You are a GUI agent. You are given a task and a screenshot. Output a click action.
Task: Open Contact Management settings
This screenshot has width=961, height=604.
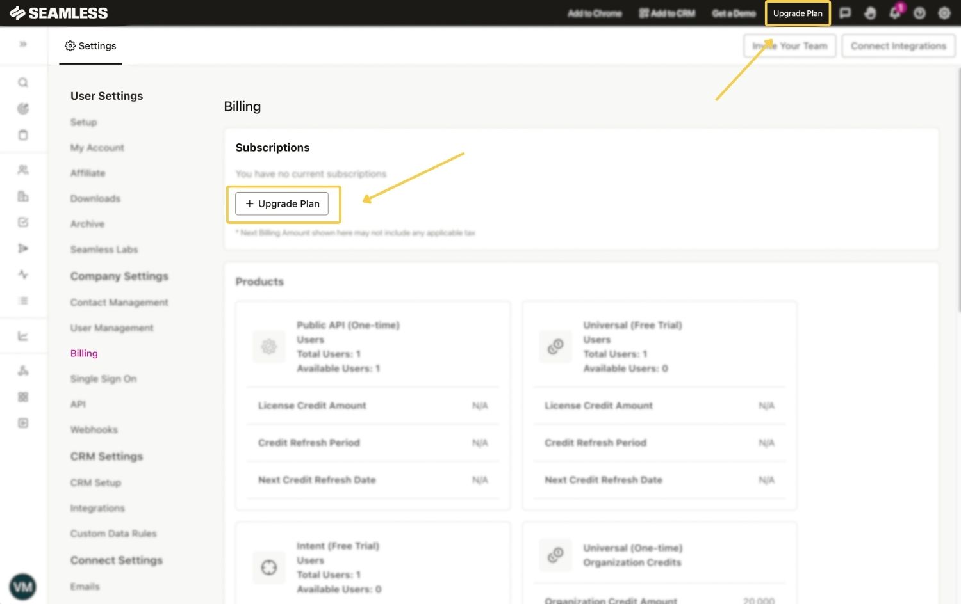point(119,303)
